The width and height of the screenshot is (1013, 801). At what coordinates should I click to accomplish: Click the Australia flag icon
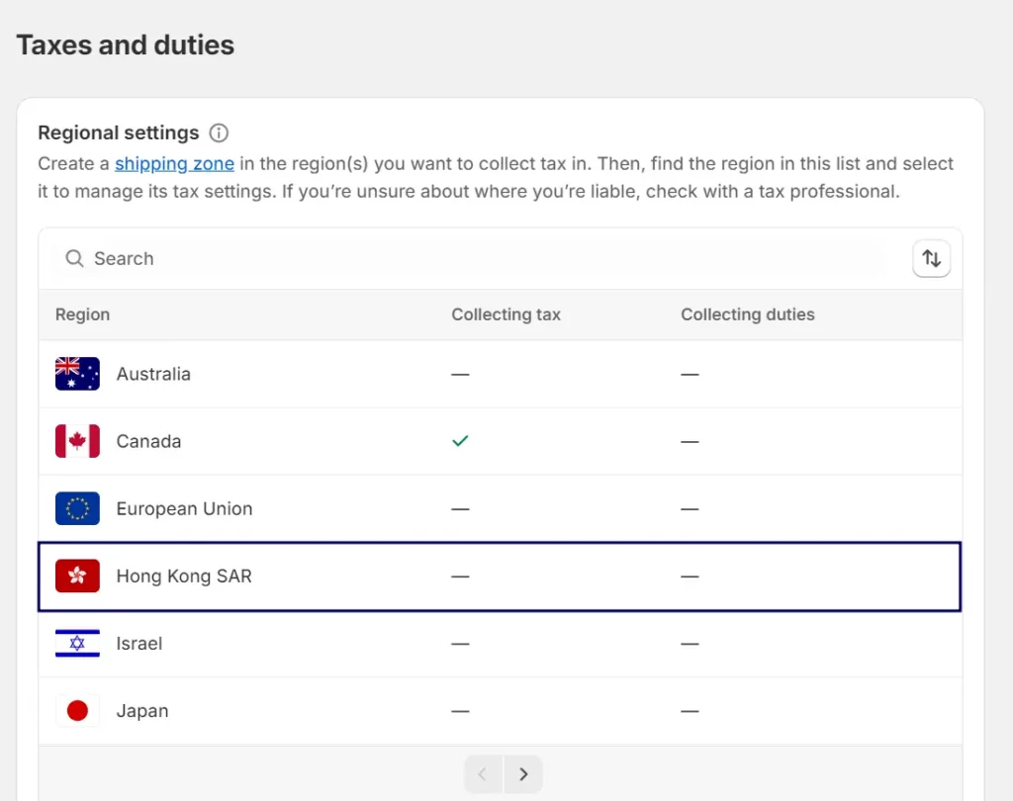coord(77,374)
